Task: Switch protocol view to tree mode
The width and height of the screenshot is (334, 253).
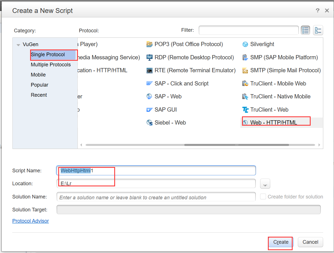Action: click(318, 30)
